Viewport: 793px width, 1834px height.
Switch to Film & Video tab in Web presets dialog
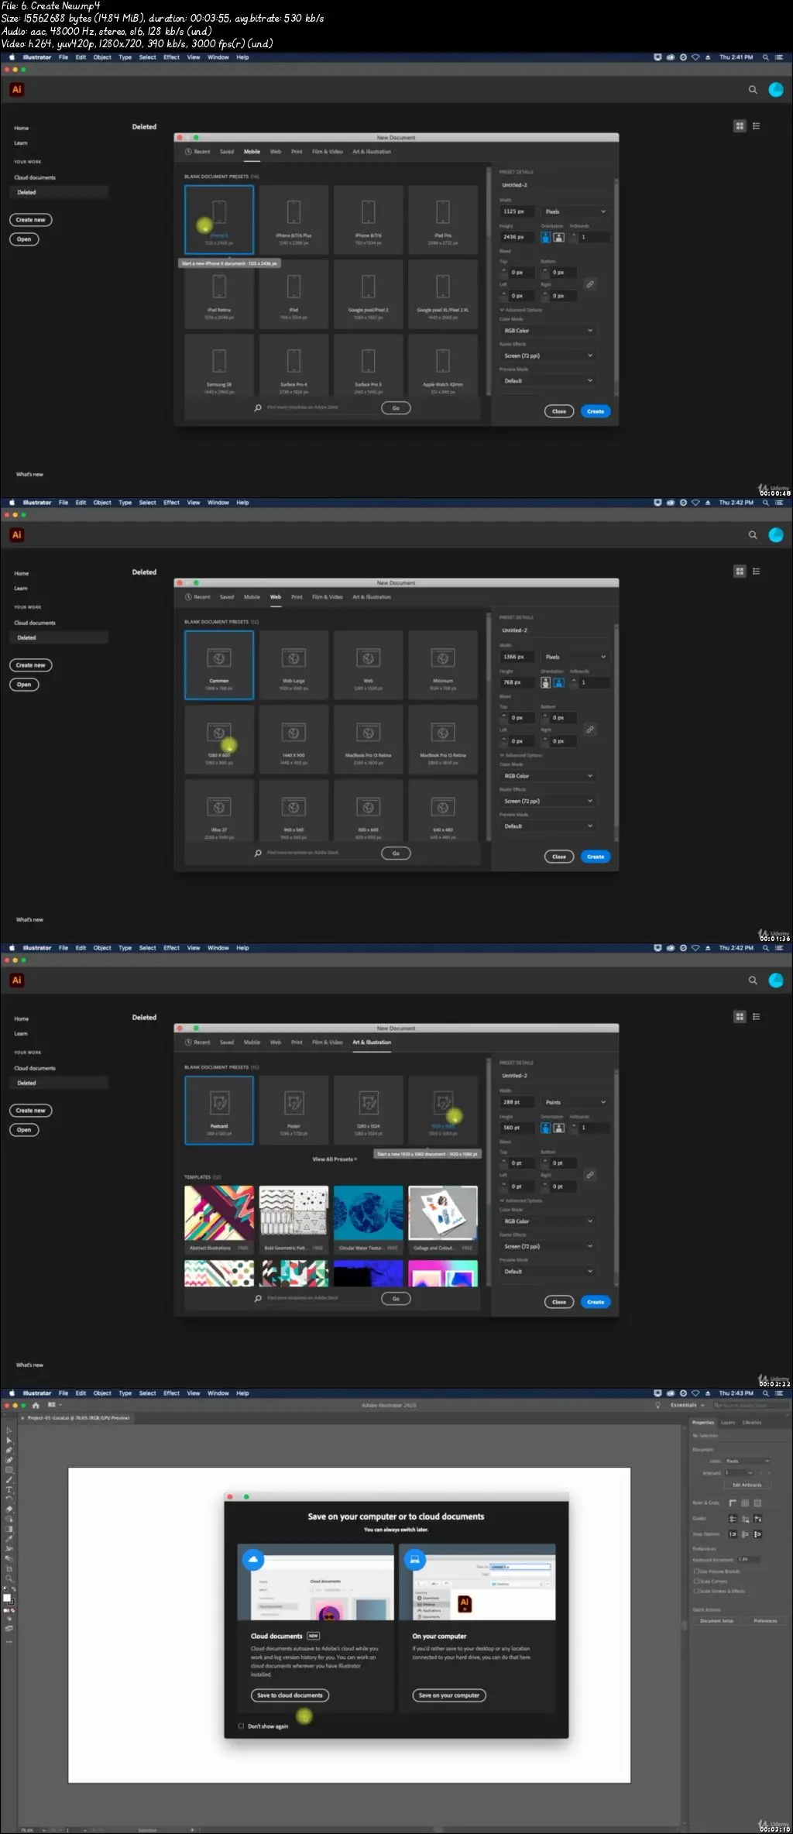tap(327, 597)
